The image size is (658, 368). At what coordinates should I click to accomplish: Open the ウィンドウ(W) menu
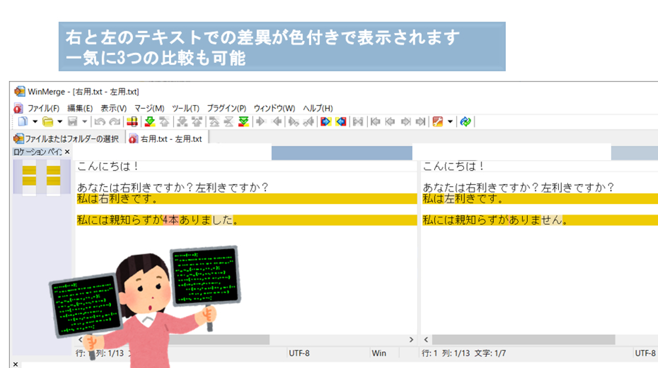tap(275, 108)
